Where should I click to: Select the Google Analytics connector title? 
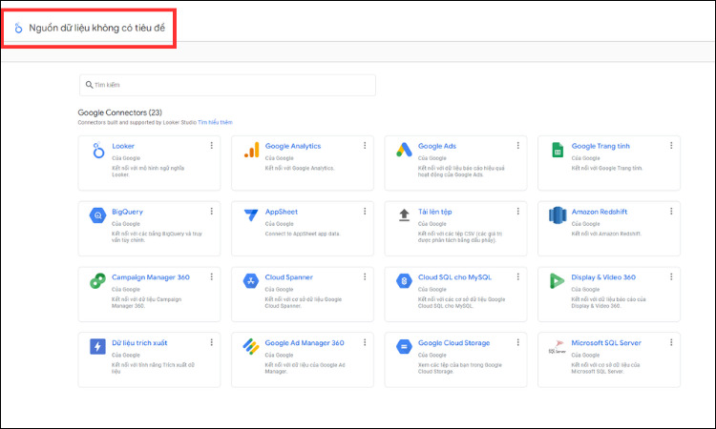coord(293,146)
